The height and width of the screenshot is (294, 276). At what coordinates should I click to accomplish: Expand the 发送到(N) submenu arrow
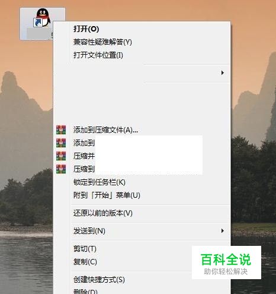coord(223,231)
